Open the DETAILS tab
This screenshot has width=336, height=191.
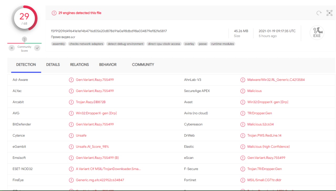(53, 65)
